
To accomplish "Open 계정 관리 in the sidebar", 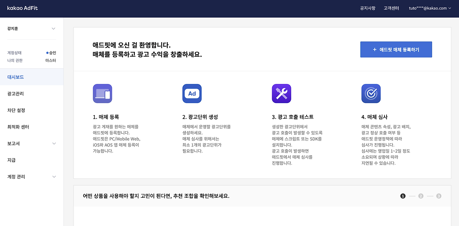I will [32, 177].
